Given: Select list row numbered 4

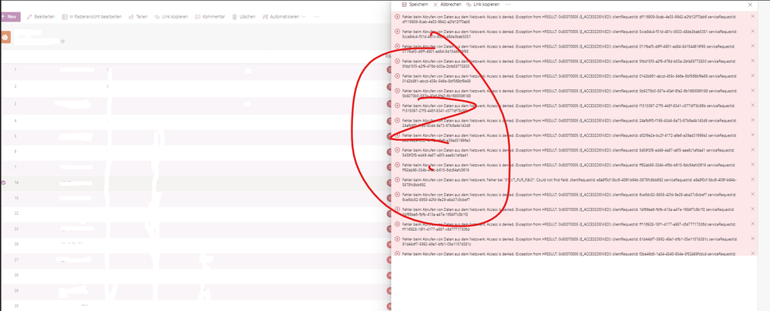Looking at the screenshot, I should pos(196,121).
